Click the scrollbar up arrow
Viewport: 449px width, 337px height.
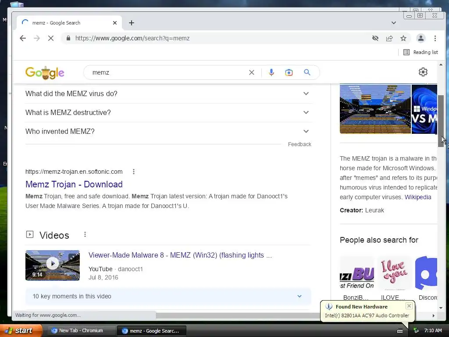coord(441,65)
